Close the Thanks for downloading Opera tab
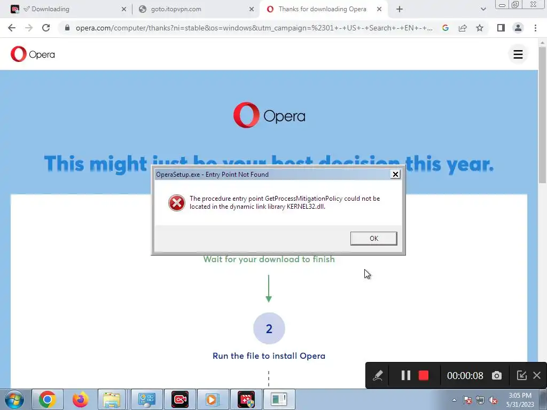 point(379,10)
